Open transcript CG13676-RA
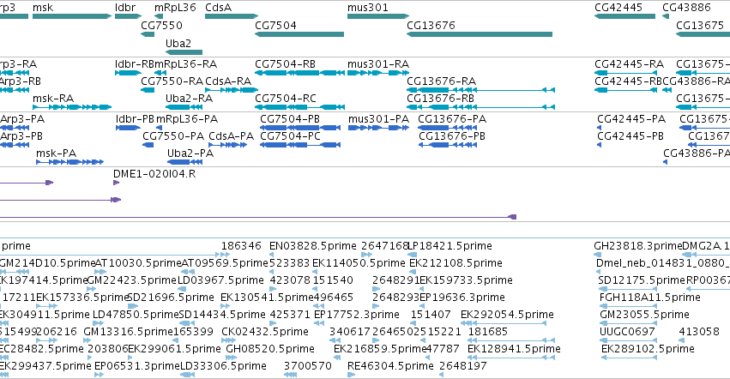Screen dimensions: 730x379 481,90
